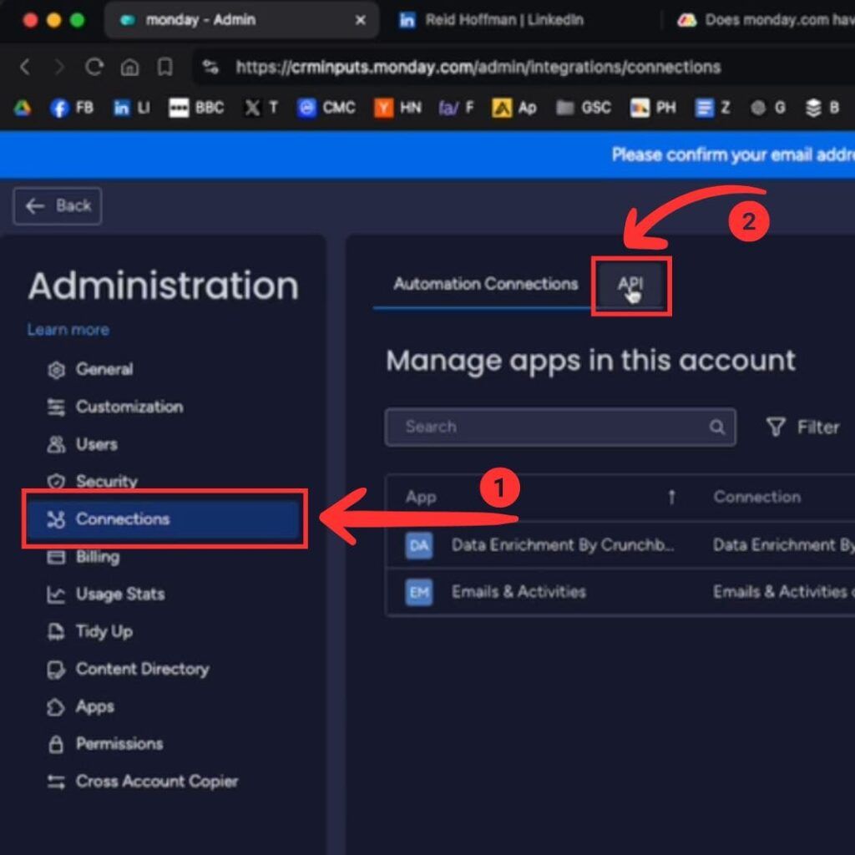Follow the Learn more link

point(68,330)
